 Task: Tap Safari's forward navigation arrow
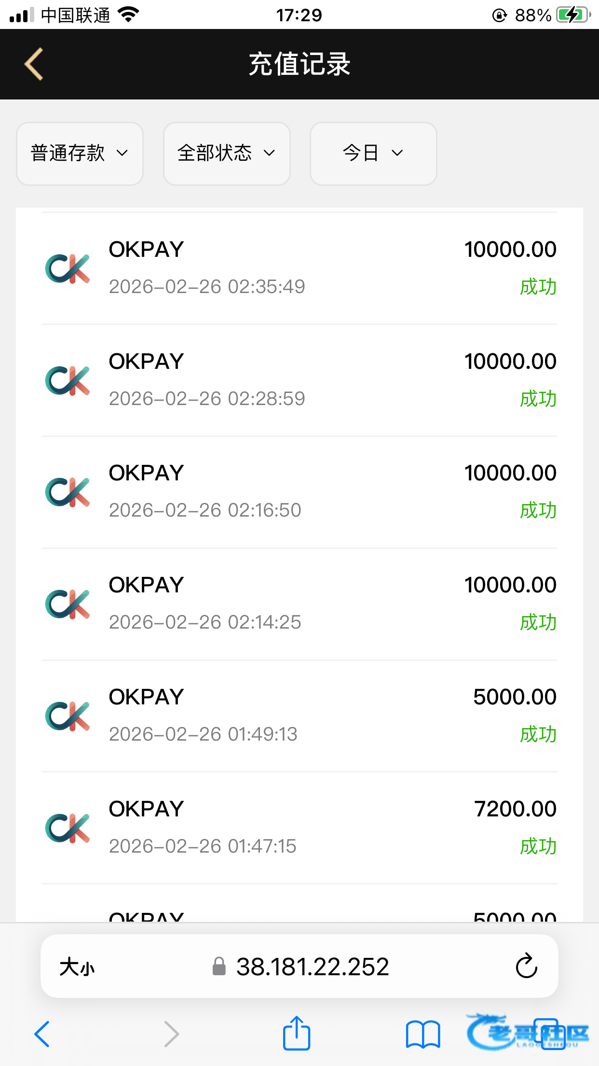coord(171,1034)
